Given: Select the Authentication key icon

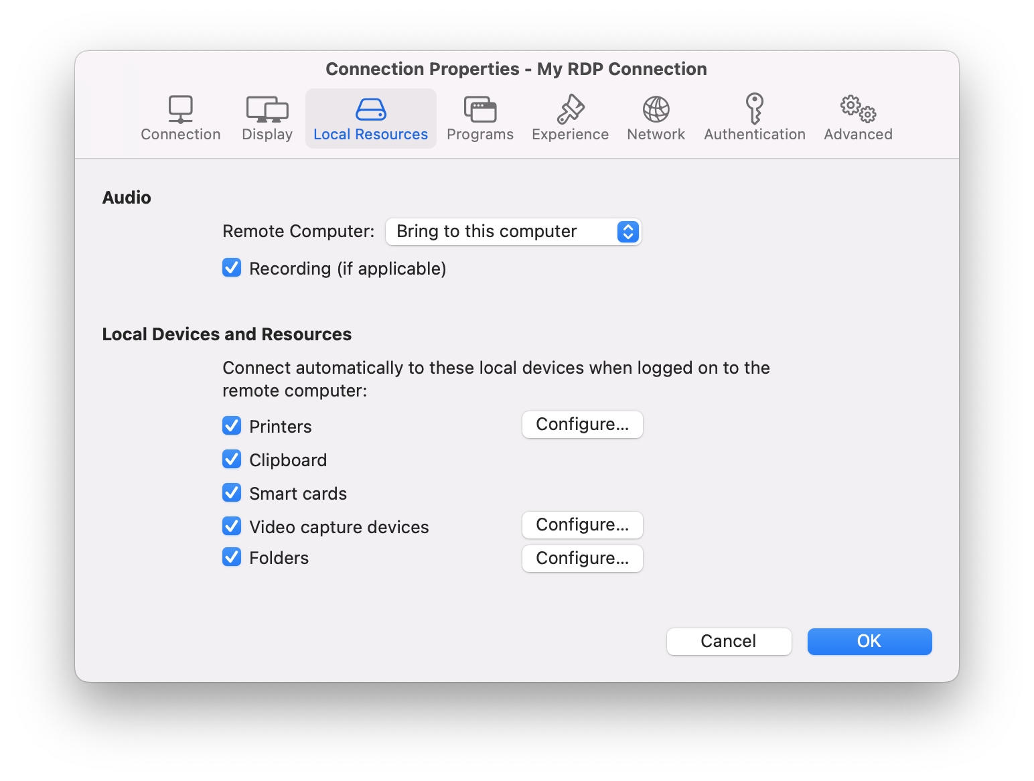Looking at the screenshot, I should (x=754, y=109).
